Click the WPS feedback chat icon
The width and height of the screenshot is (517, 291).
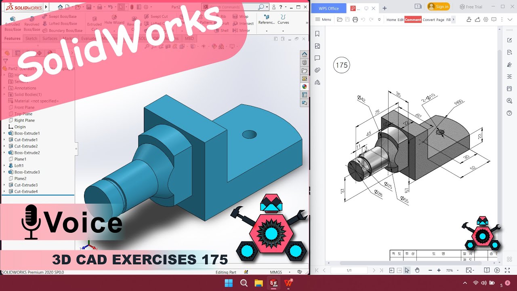(494, 19)
